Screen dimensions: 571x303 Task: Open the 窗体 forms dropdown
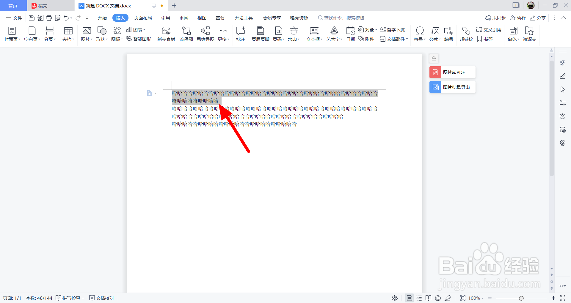click(513, 34)
